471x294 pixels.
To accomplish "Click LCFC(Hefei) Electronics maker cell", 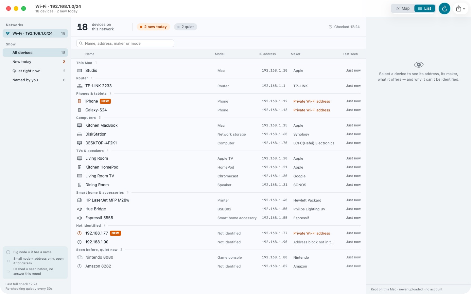I will 314,143.
